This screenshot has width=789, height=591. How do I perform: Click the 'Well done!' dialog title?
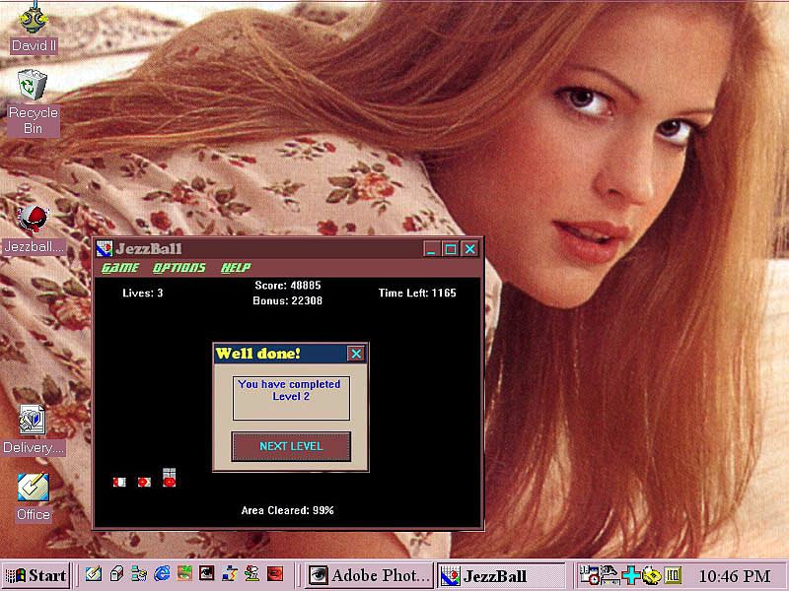coord(257,354)
